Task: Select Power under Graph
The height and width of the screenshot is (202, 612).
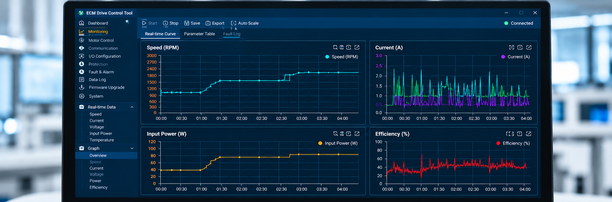Action: click(x=95, y=181)
